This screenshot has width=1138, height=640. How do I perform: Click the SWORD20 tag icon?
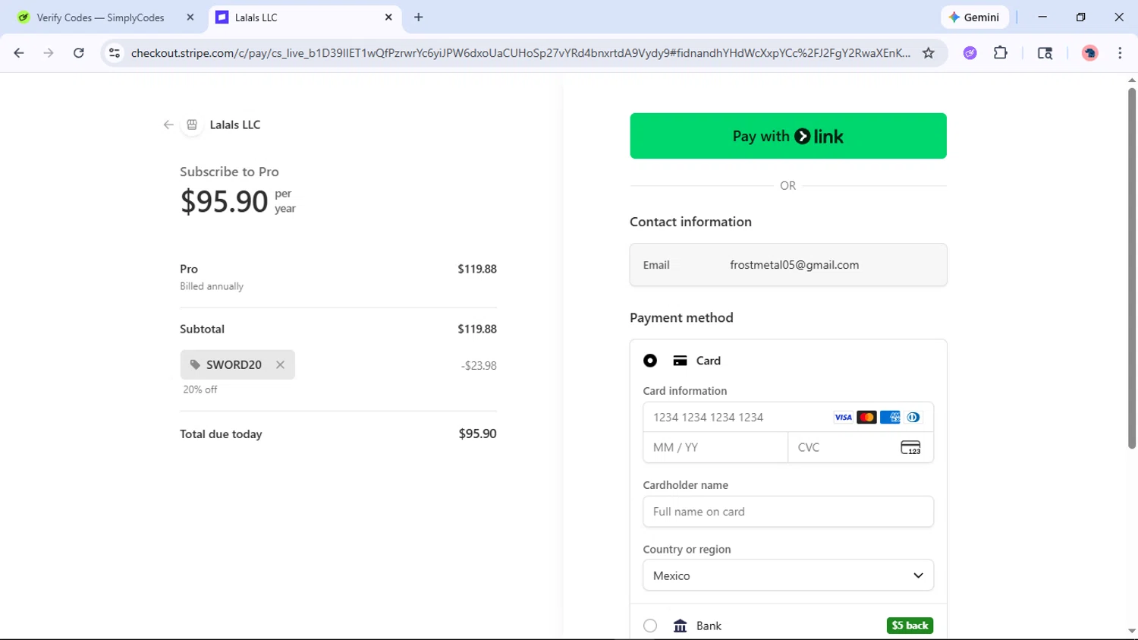(195, 364)
